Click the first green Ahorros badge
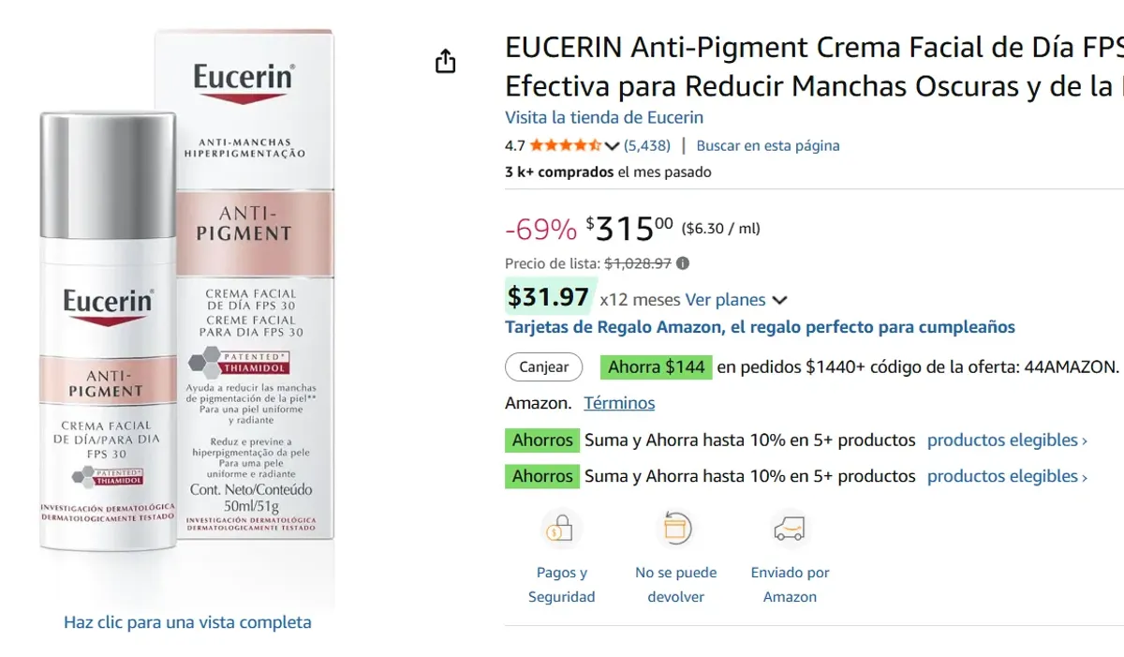Image resolution: width=1124 pixels, height=657 pixels. [x=541, y=440]
